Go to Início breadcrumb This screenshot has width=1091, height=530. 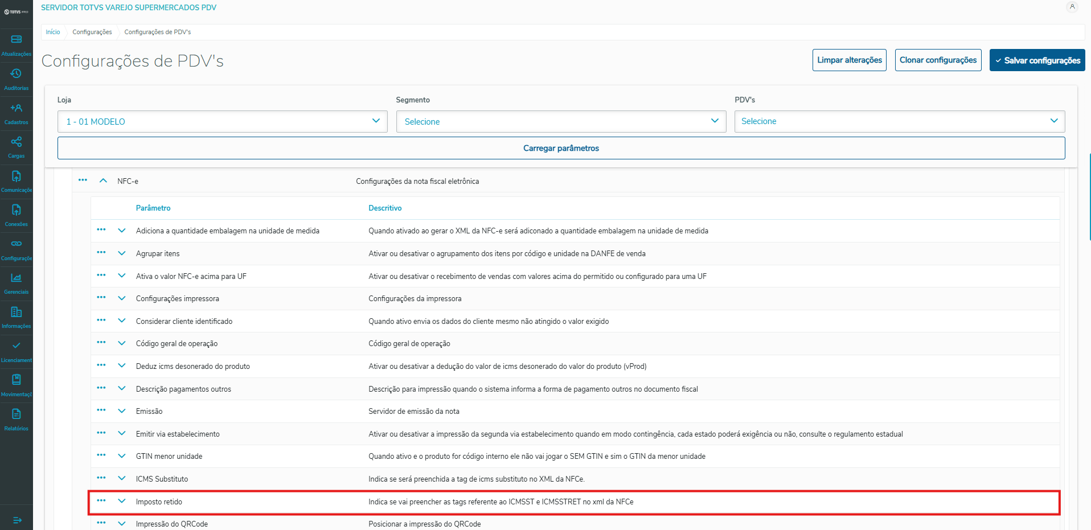pyautogui.click(x=53, y=32)
